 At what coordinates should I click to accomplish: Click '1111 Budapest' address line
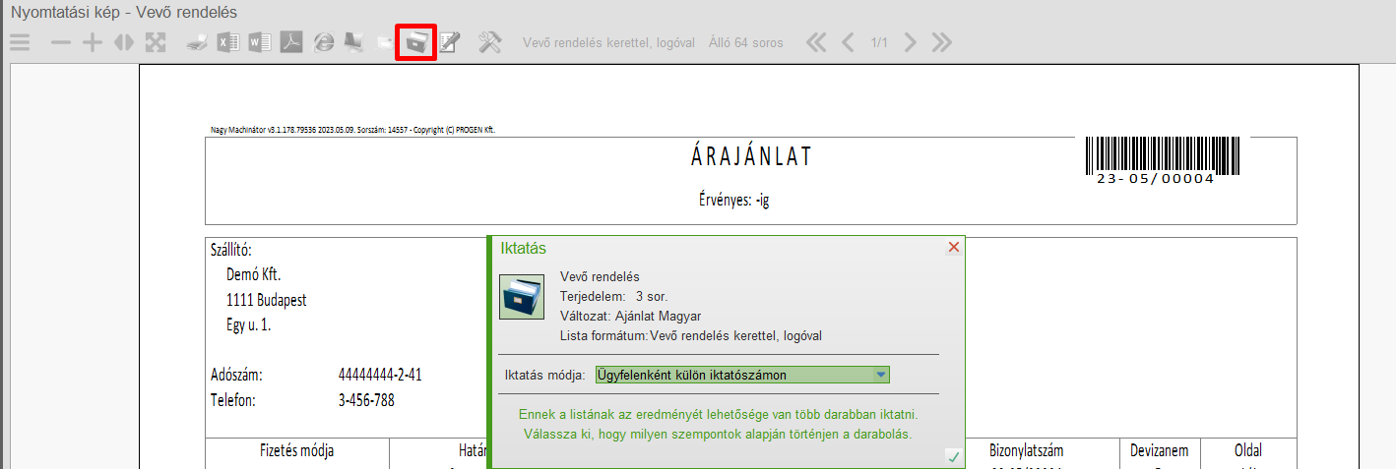point(266,301)
